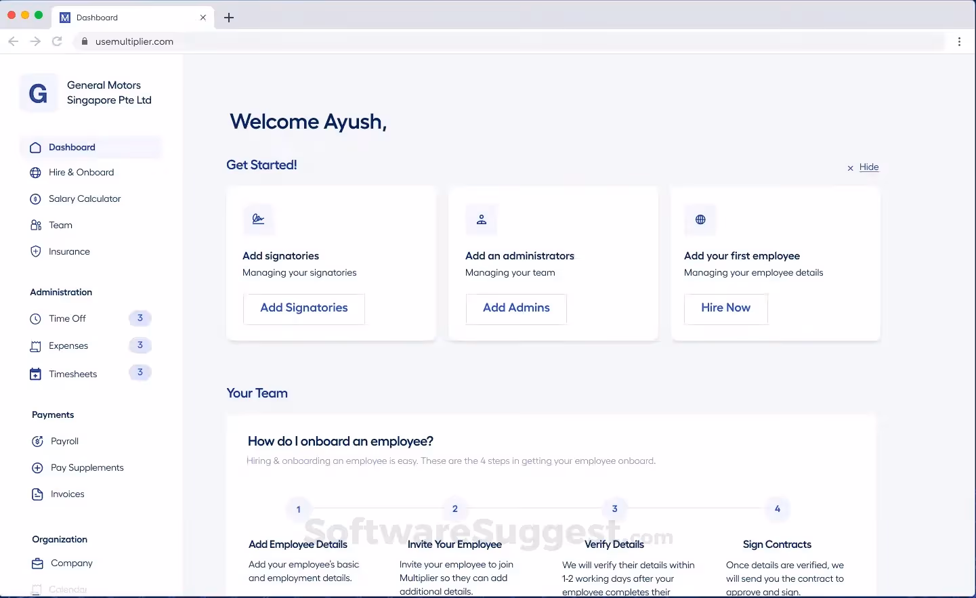976x598 pixels.
Task: Click the signature icon on Add signatories card
Action: pos(259,219)
